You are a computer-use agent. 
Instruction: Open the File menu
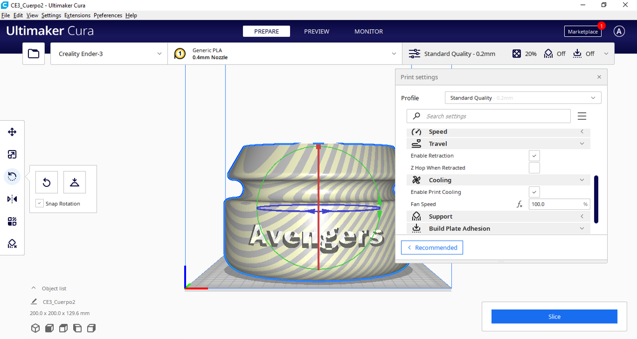[6, 15]
